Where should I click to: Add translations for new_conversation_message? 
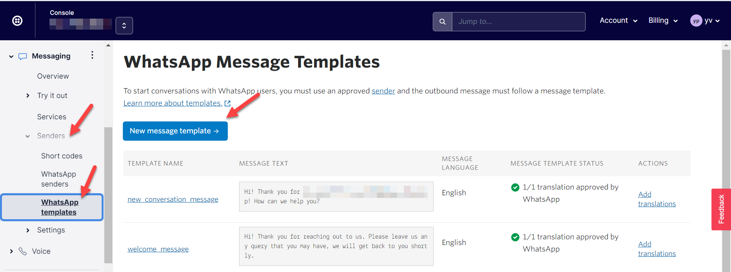[x=657, y=199]
